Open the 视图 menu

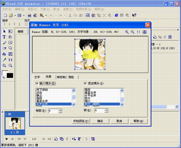coord(32,9)
